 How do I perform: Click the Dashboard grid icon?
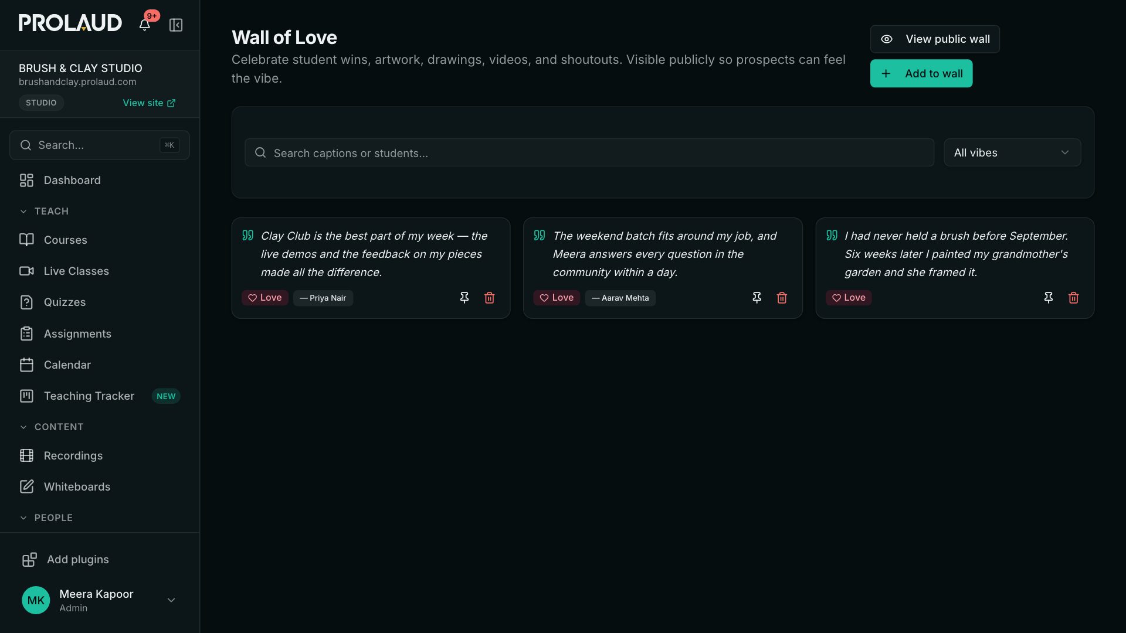point(26,181)
